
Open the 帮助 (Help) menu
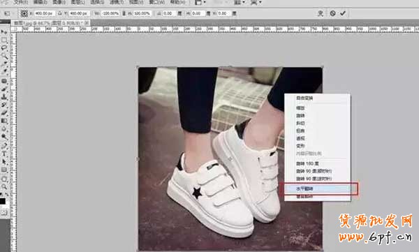(x=177, y=2)
